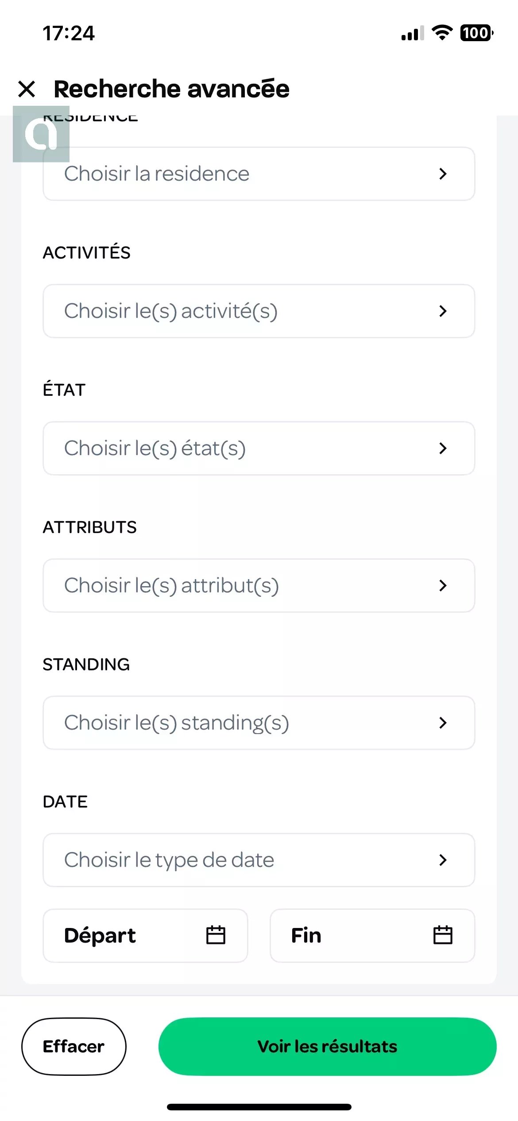Tap chevron arrow in activités selector
This screenshot has height=1121, width=518.
click(x=443, y=311)
